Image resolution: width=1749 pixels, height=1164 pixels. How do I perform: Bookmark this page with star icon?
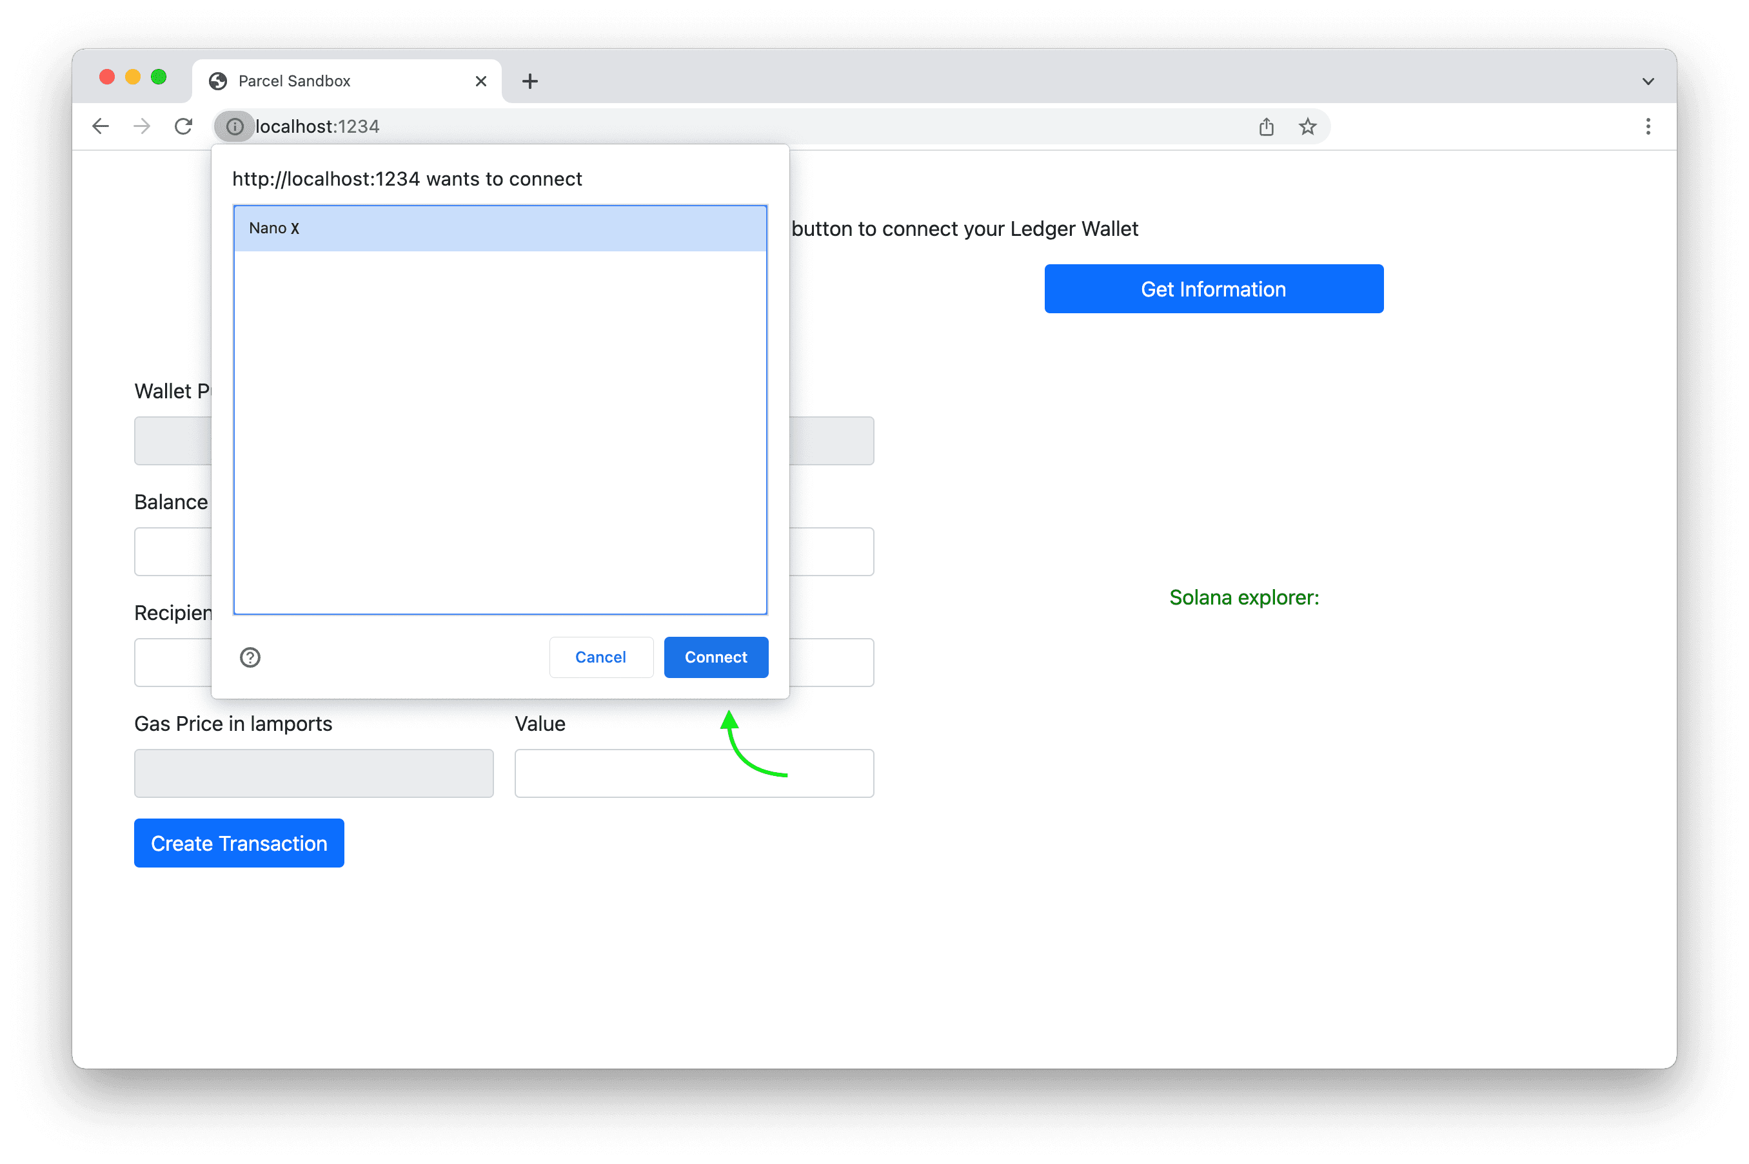(1307, 127)
